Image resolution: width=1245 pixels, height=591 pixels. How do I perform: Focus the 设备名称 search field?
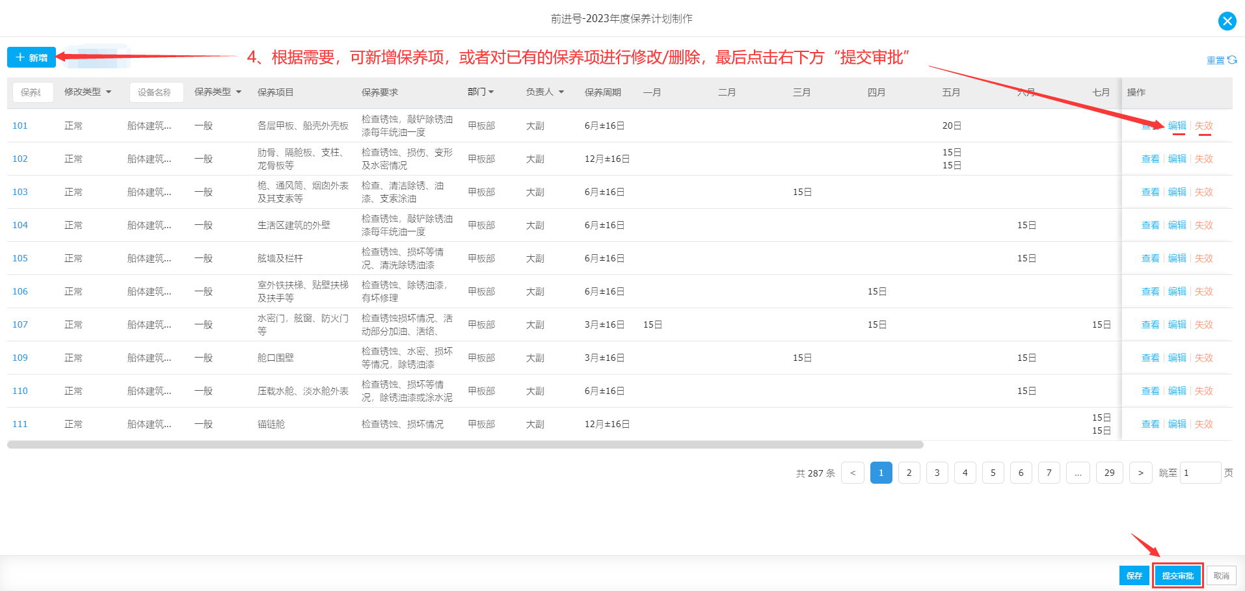click(156, 92)
